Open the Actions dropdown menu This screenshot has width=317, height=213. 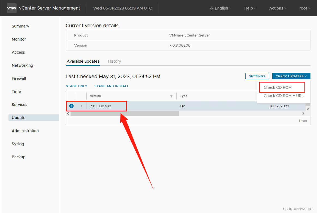(277, 8)
